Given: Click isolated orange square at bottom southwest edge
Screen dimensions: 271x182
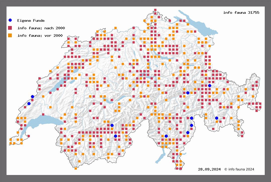Looking at the screenshot, I should point(76,168).
